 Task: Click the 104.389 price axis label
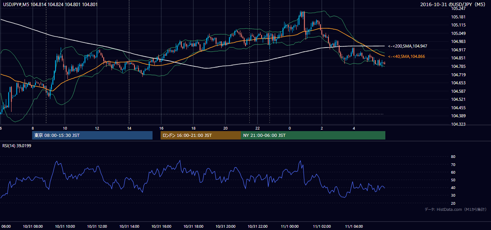tap(458, 116)
